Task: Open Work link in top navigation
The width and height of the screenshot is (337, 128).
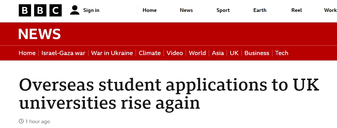Action: point(330,10)
